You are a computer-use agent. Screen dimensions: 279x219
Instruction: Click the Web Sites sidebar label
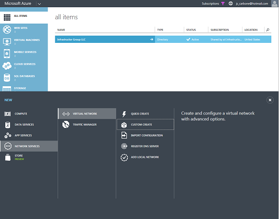(x=21, y=28)
